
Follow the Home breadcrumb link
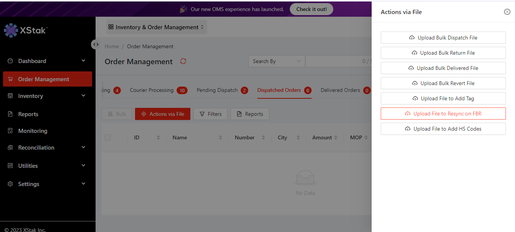point(112,46)
